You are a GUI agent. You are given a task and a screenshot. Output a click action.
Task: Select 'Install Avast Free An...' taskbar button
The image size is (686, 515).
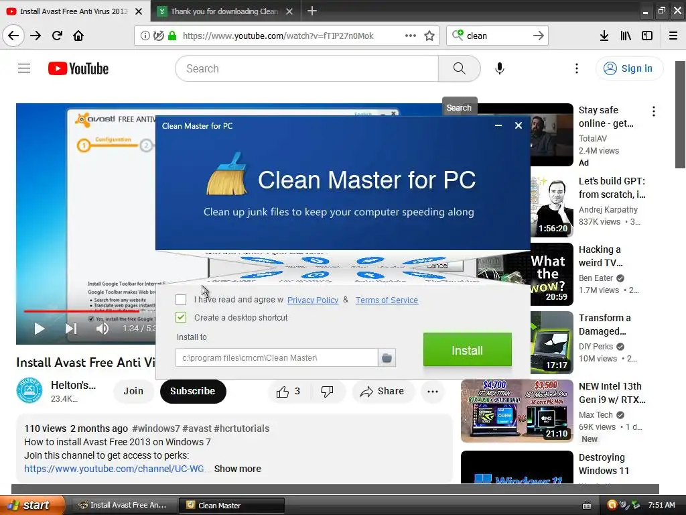point(124,506)
